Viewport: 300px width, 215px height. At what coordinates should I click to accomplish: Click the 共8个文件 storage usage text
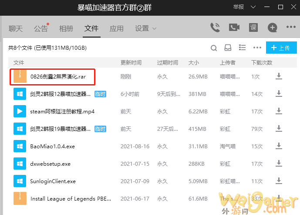[x=47, y=48]
